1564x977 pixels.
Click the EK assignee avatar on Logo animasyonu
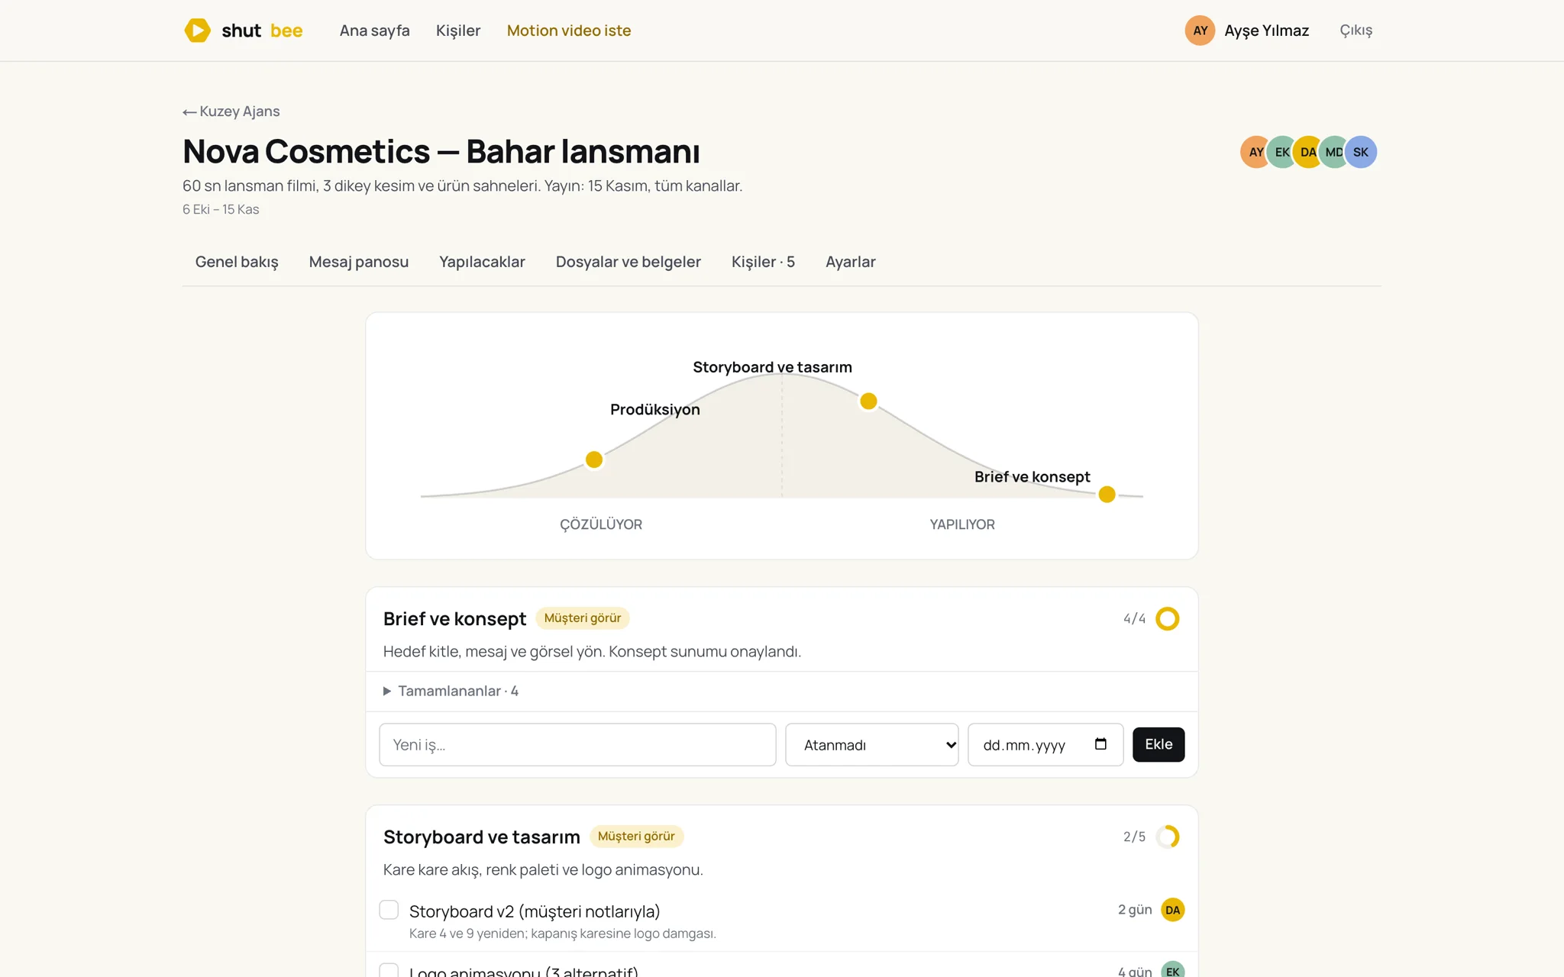1172,970
